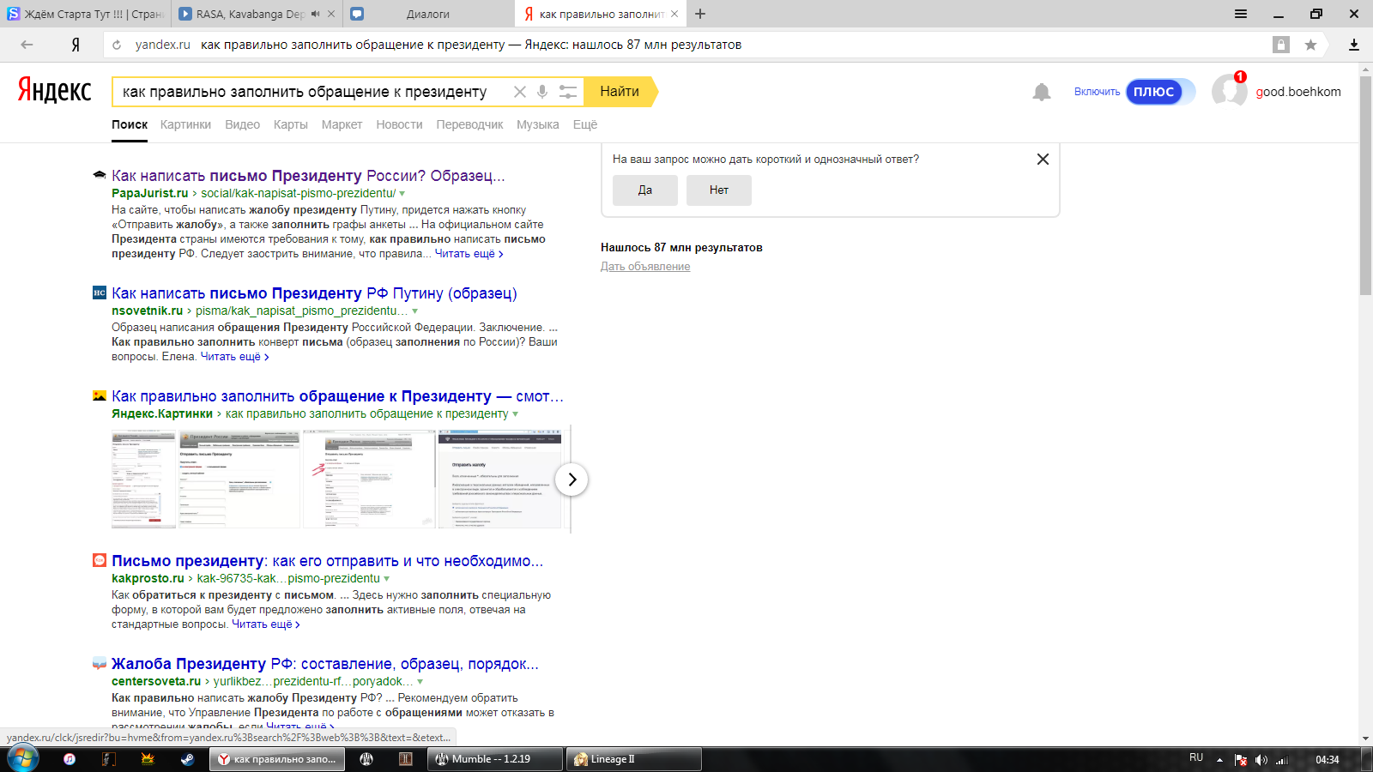Image resolution: width=1373 pixels, height=772 pixels.
Task: Show next images with carousel arrow
Action: (x=572, y=479)
